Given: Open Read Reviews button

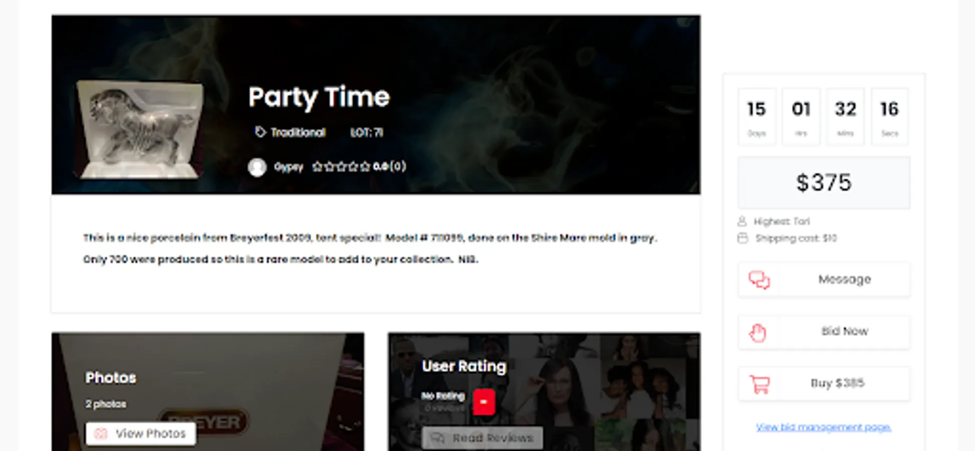Looking at the screenshot, I should pos(482,438).
